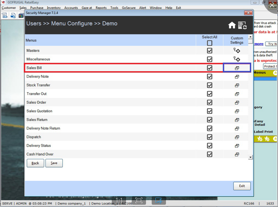
Task: Open custom settings for Delivery Status
Action: (237, 146)
